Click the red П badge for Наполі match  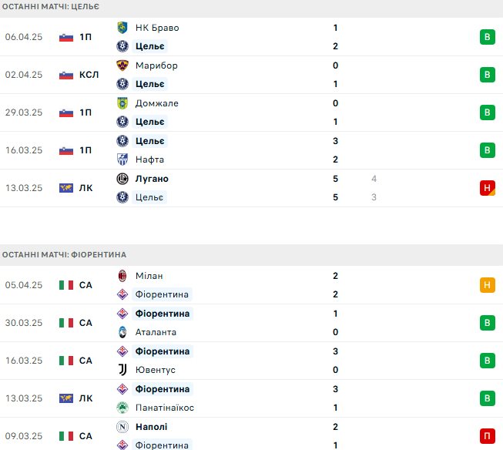488,436
